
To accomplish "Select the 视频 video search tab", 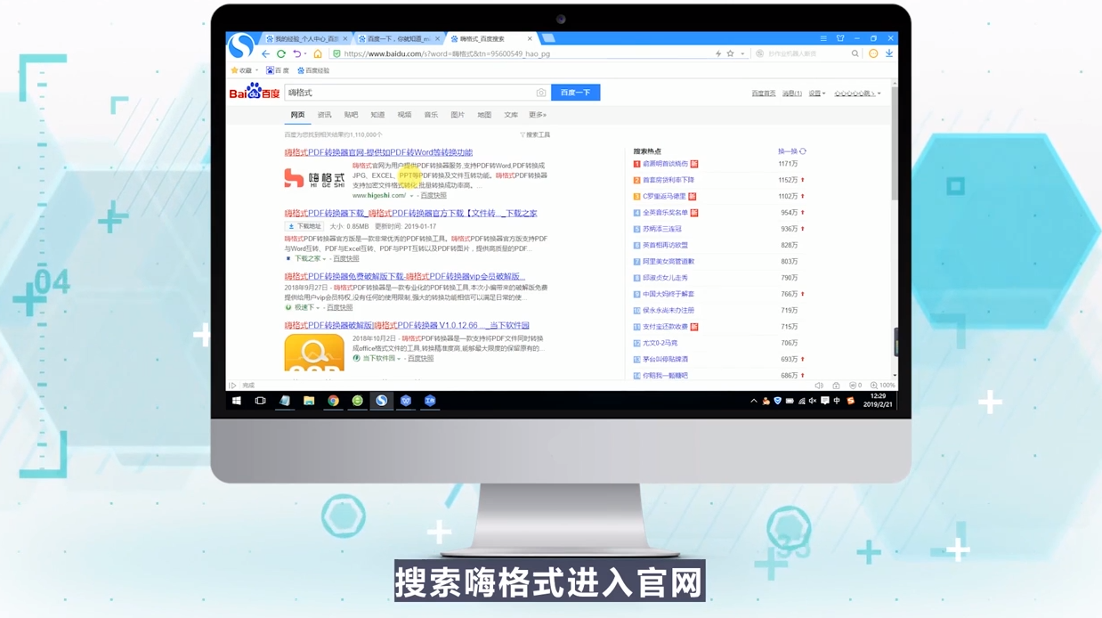I will pos(404,115).
